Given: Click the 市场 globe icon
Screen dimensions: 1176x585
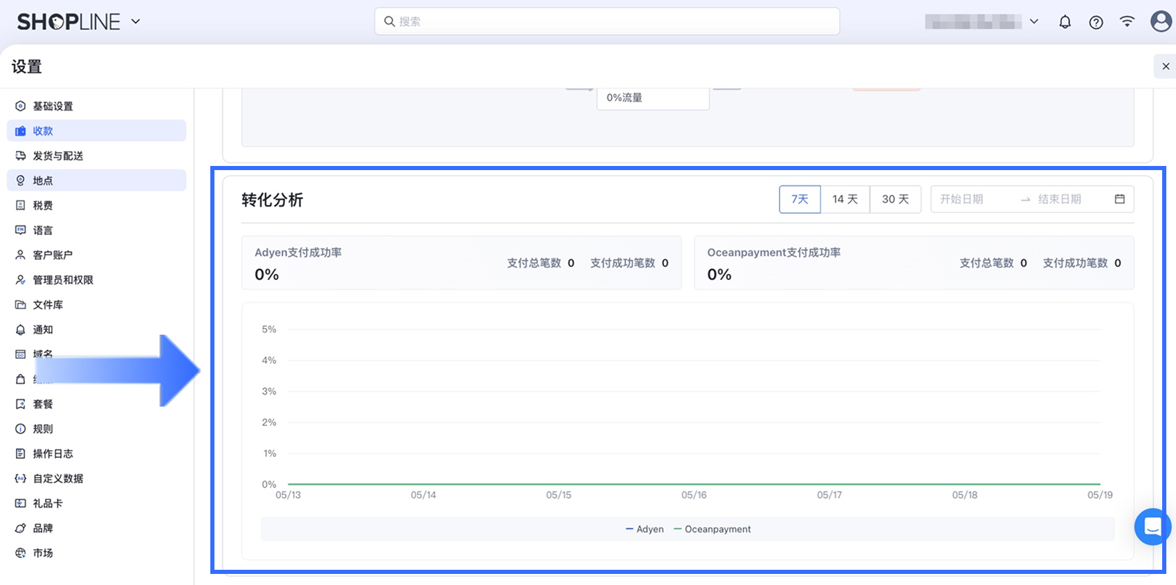Looking at the screenshot, I should pyautogui.click(x=21, y=553).
